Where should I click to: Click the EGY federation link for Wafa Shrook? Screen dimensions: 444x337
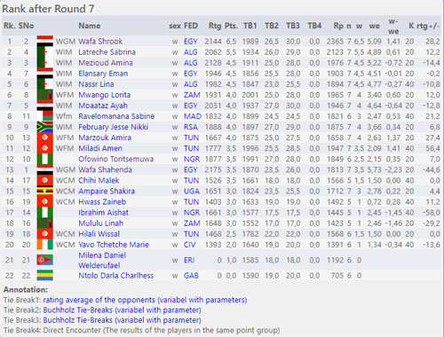point(190,42)
